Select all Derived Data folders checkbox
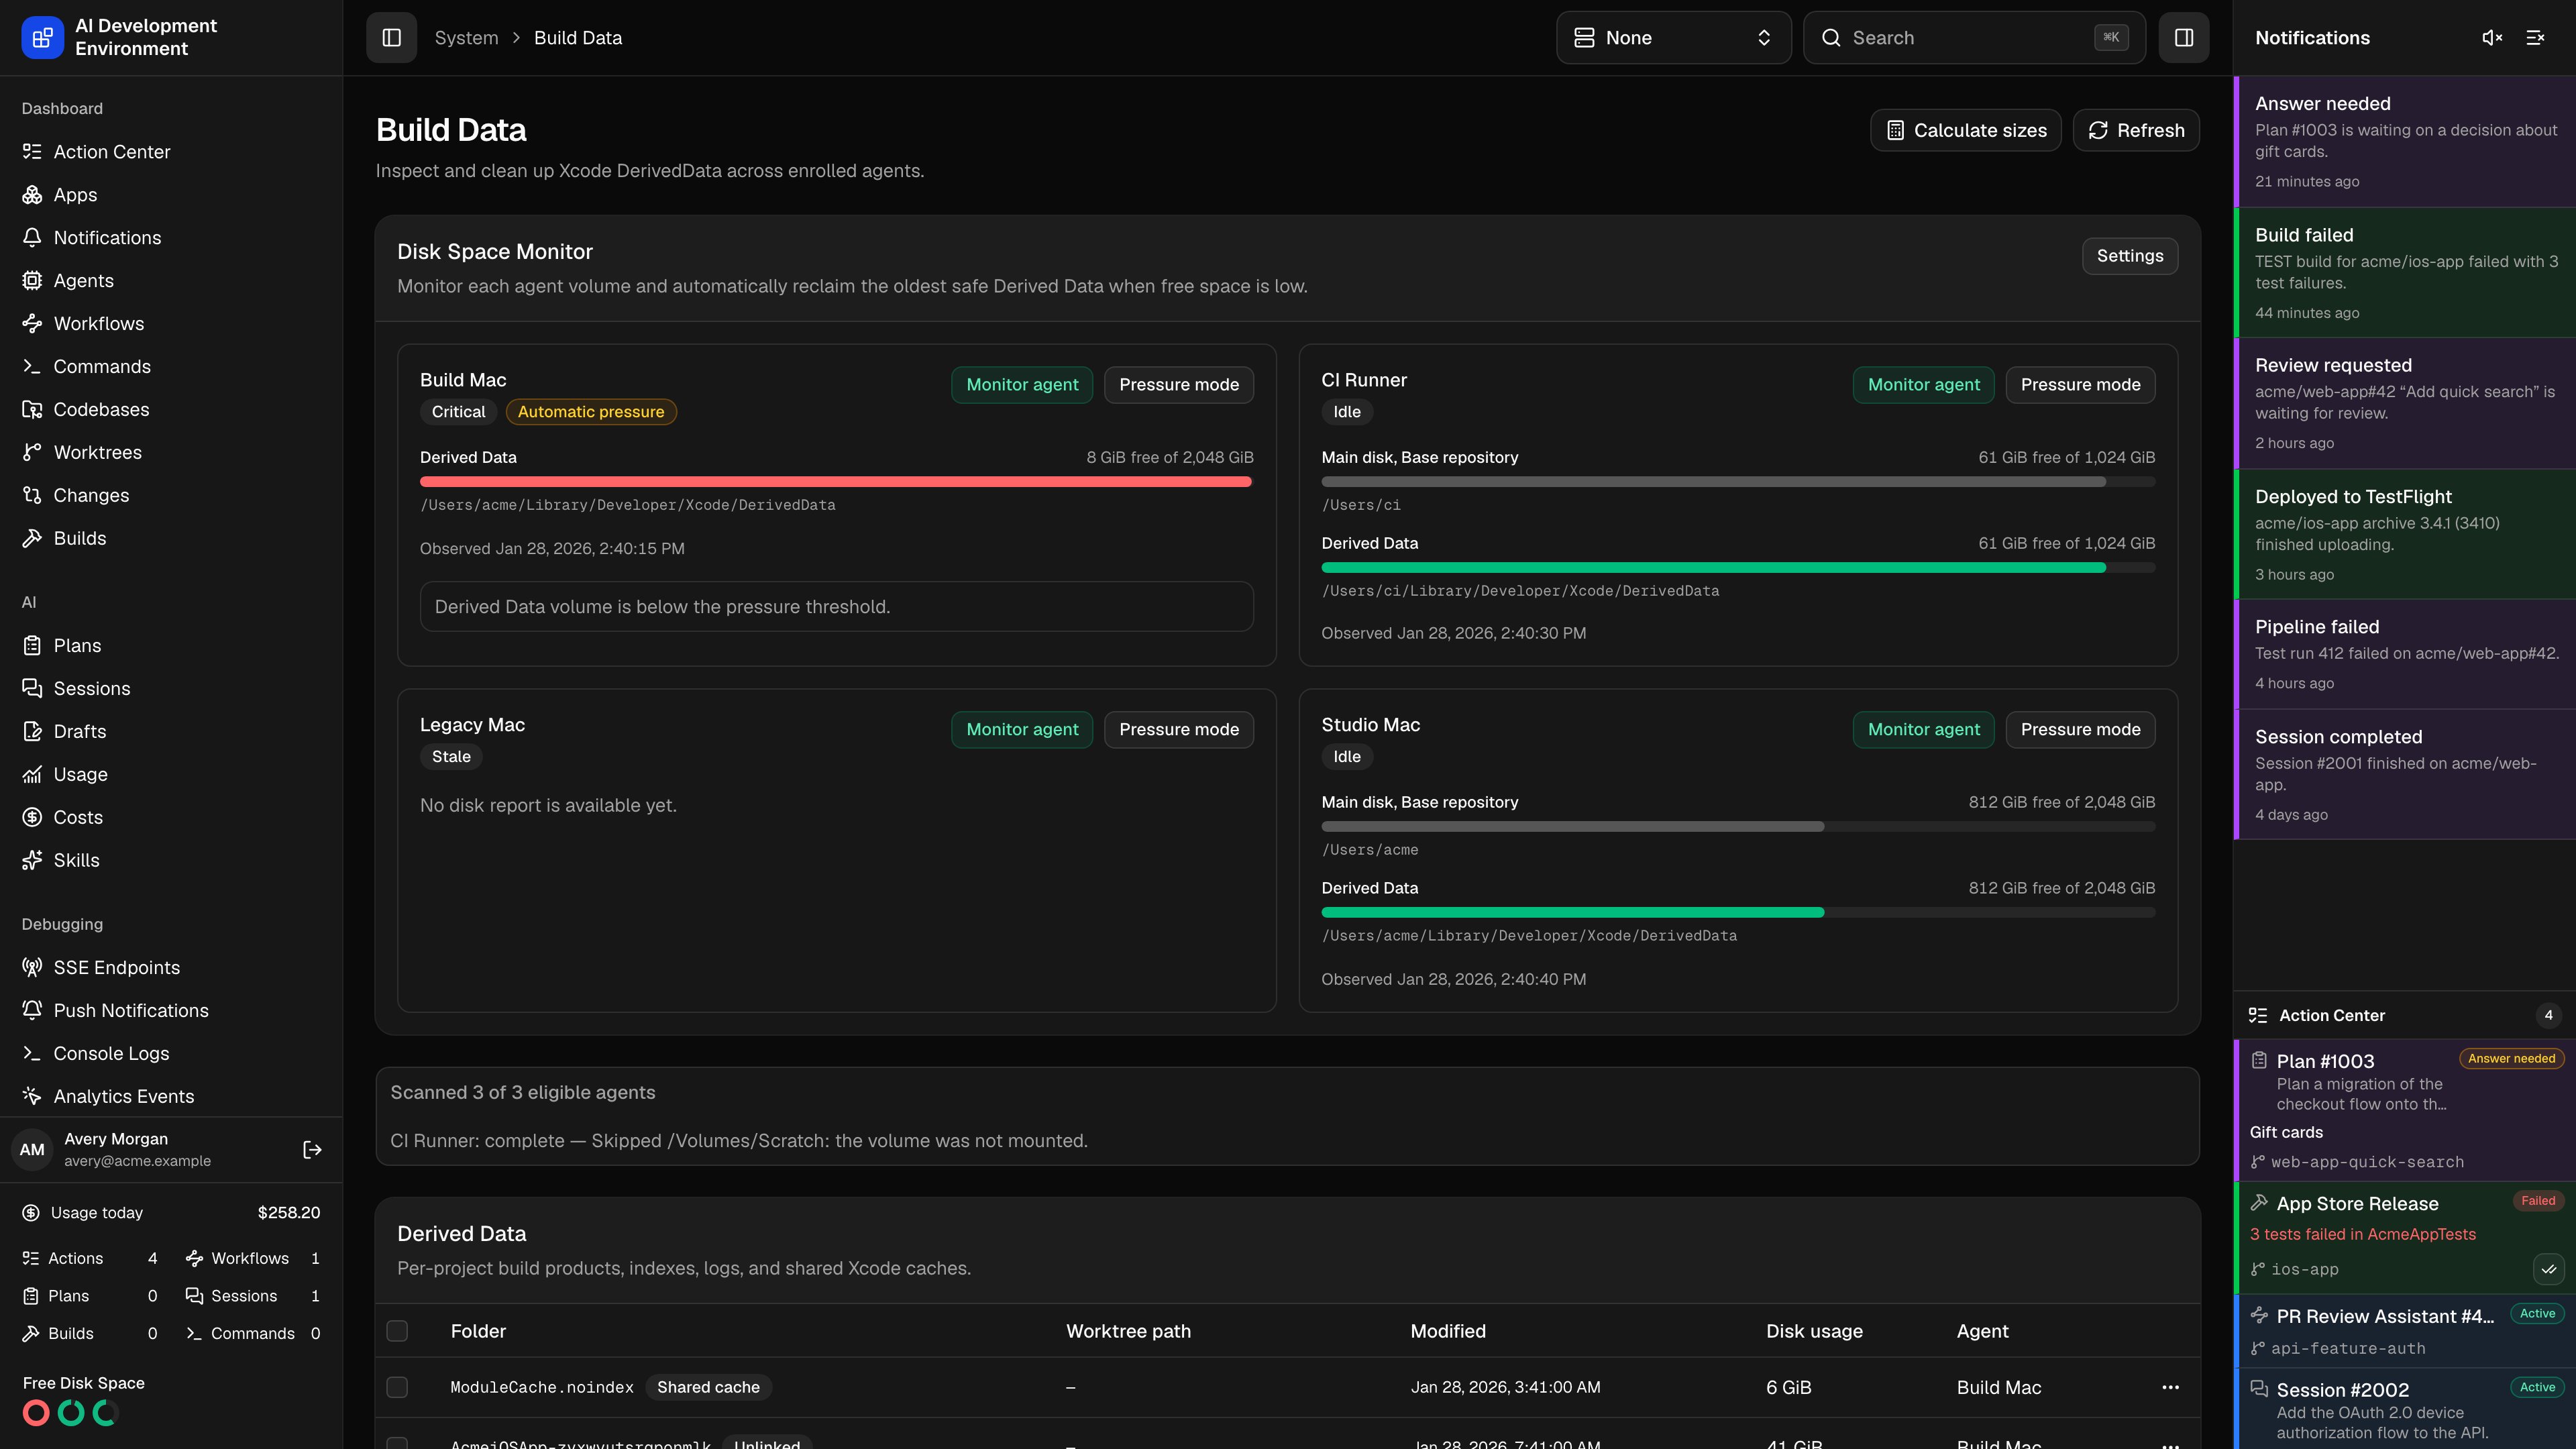This screenshot has width=2576, height=1449. pyautogui.click(x=397, y=1331)
